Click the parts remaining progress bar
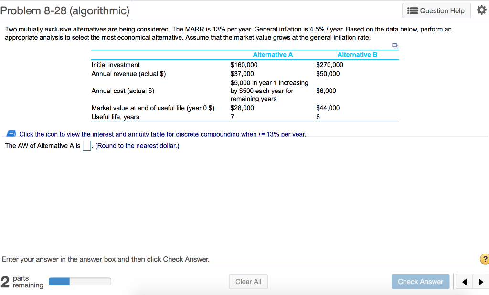This screenshot has width=489, height=295. pyautogui.click(x=79, y=281)
